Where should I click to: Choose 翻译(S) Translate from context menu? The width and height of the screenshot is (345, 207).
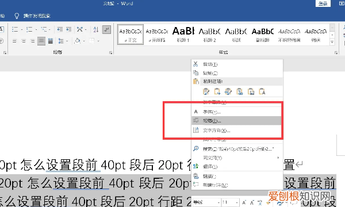point(237,167)
